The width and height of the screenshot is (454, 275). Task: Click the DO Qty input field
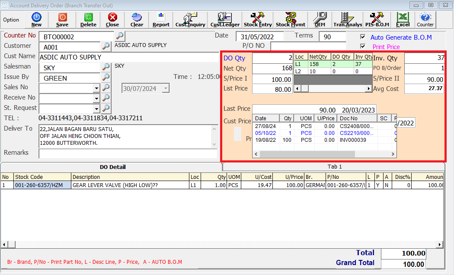273,58
